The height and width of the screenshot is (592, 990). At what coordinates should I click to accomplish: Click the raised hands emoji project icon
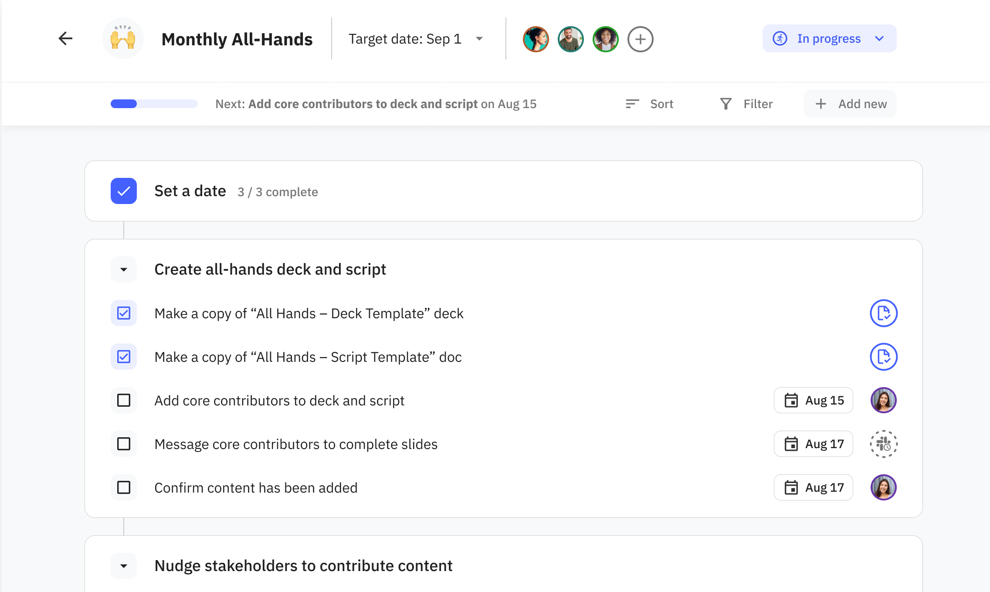coord(123,39)
